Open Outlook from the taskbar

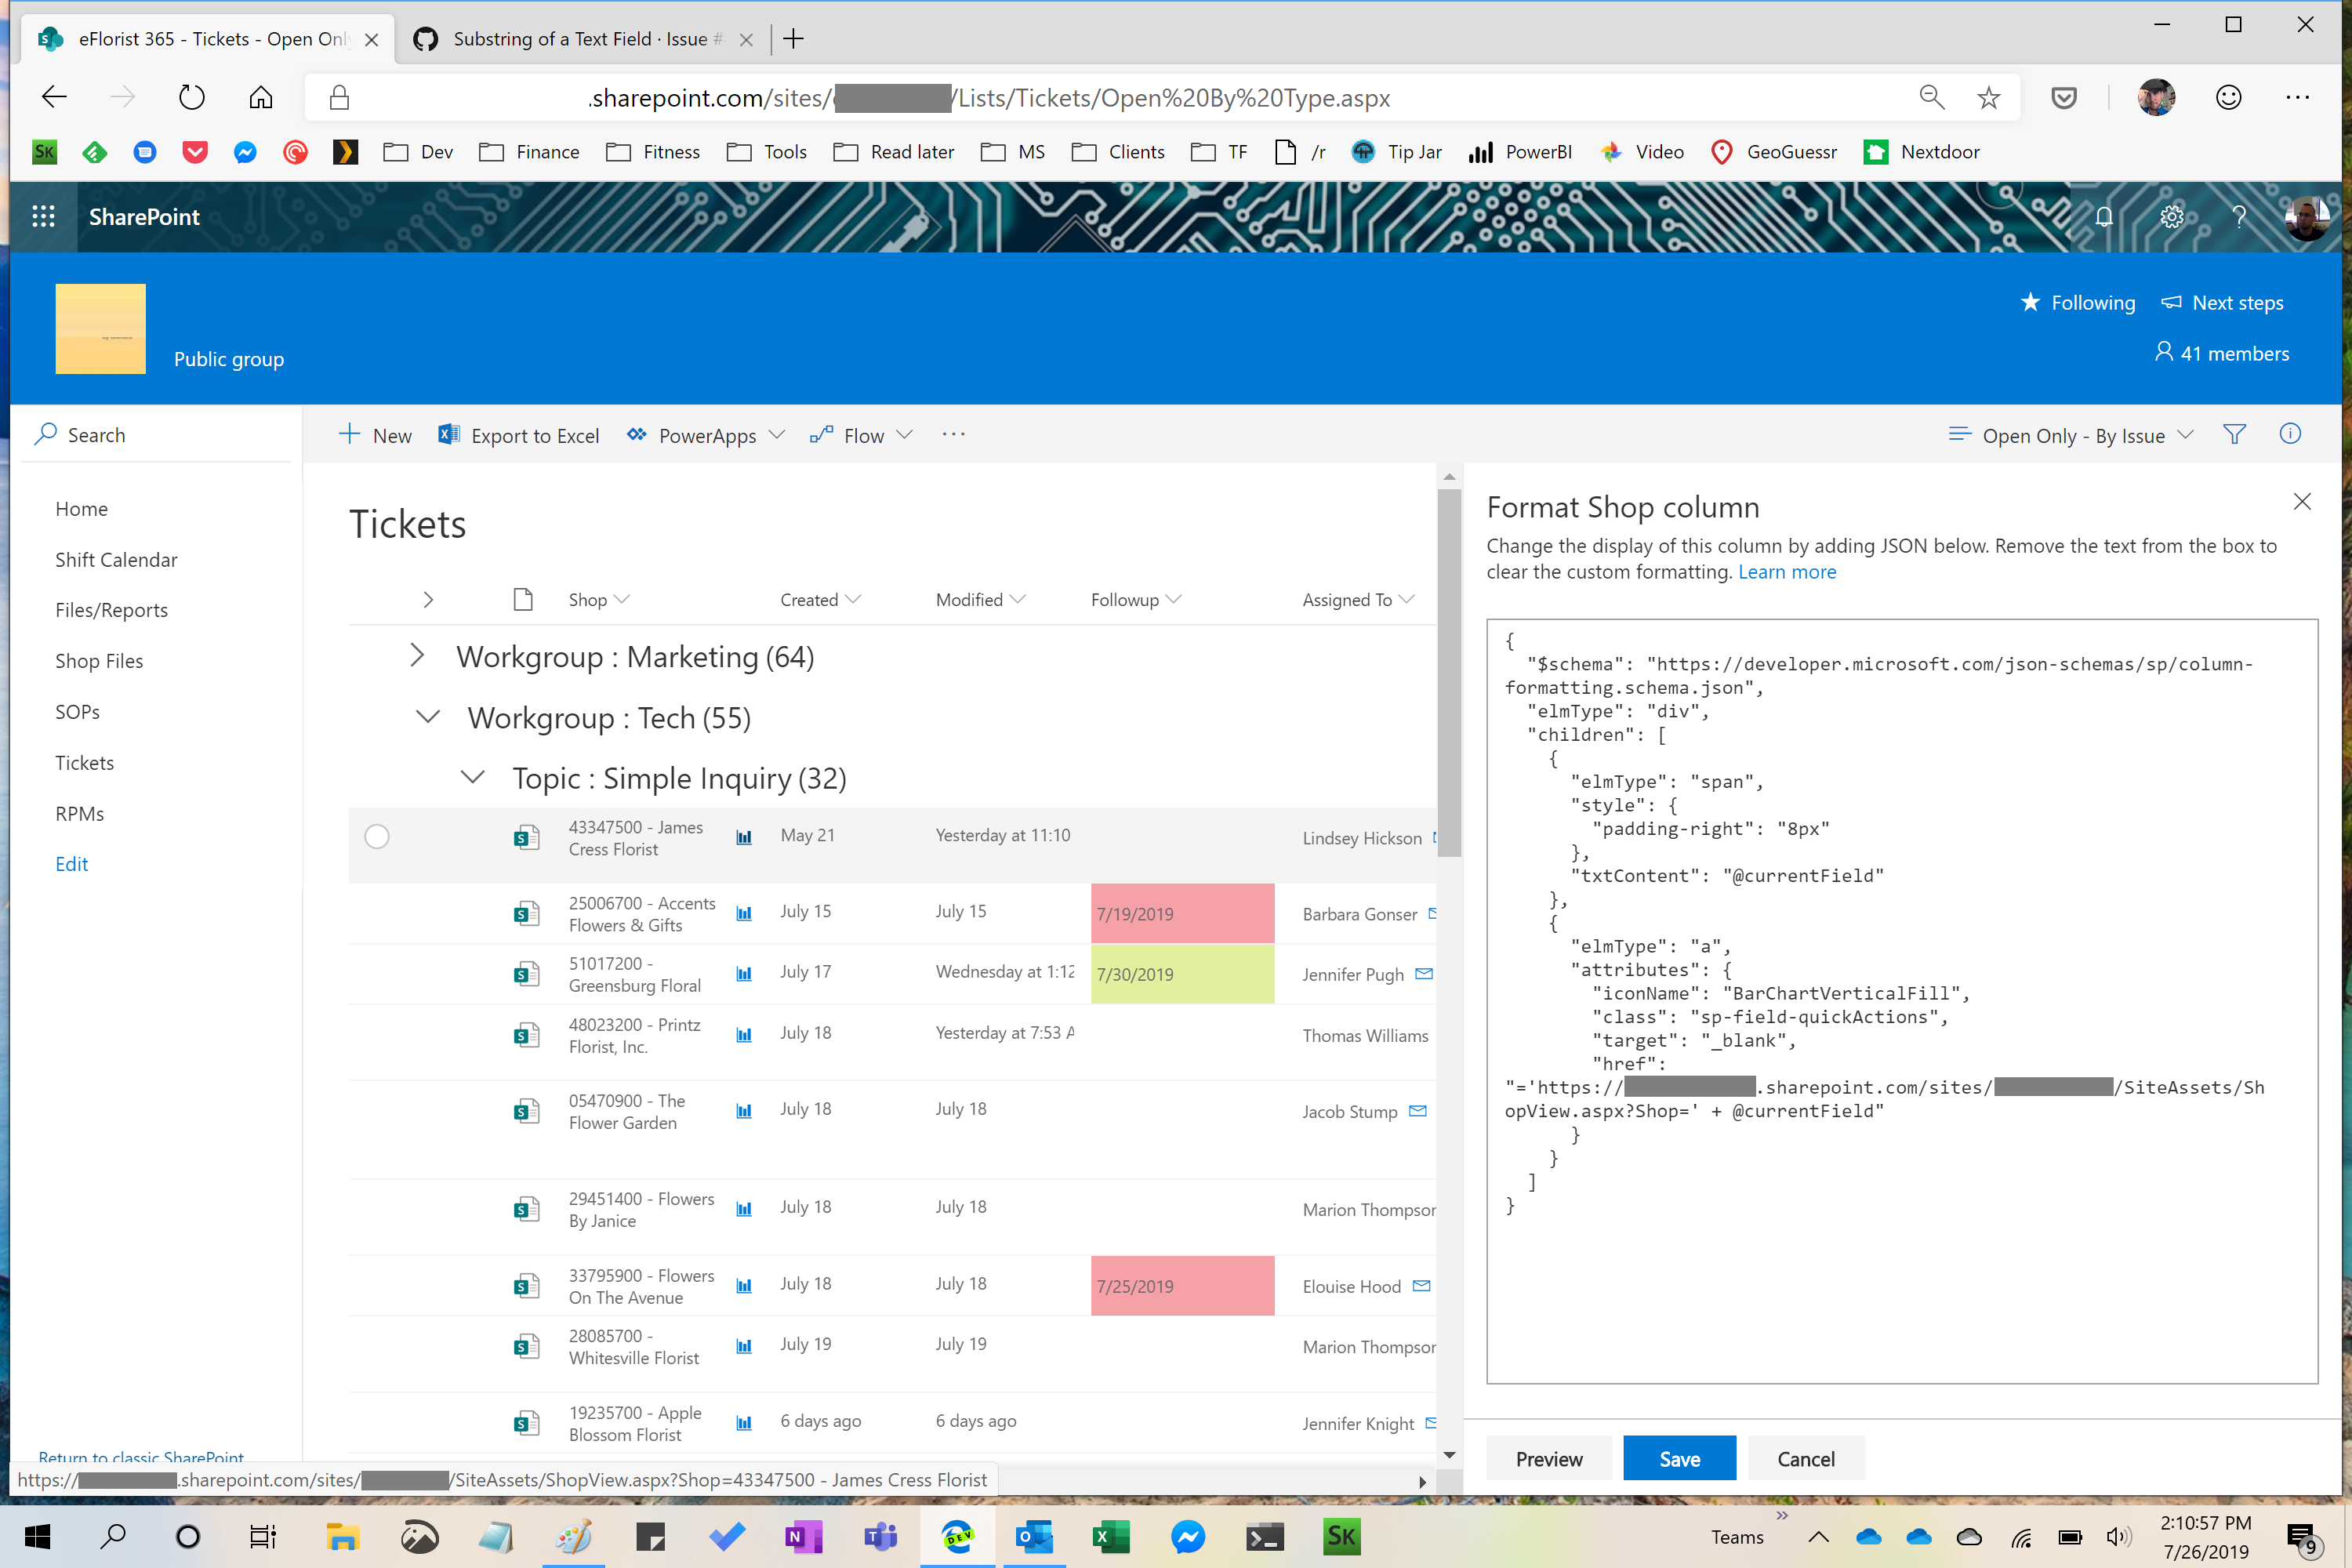(x=1034, y=1537)
